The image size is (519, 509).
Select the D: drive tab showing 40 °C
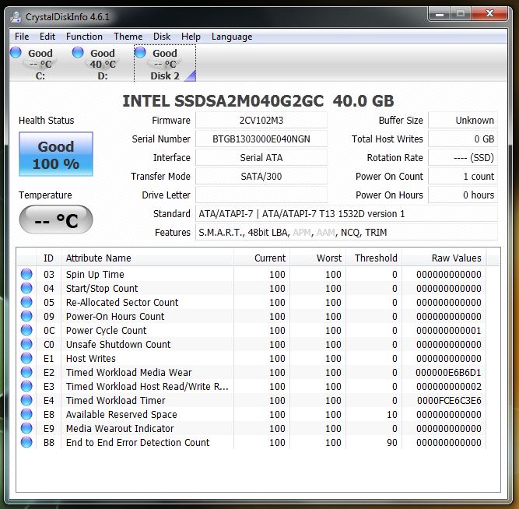point(103,64)
